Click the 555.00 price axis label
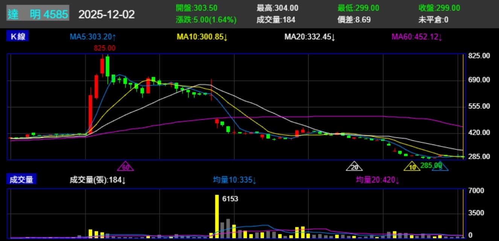Viewport: 499px width, 241px height. coord(479,106)
